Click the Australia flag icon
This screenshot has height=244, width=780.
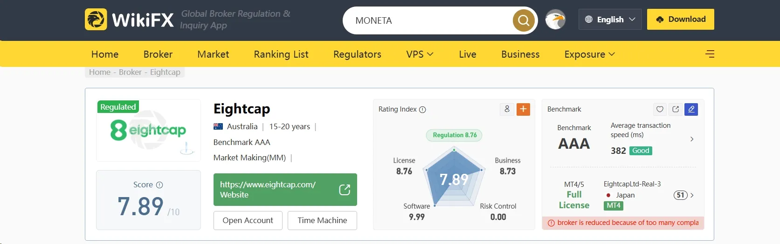pyautogui.click(x=218, y=126)
